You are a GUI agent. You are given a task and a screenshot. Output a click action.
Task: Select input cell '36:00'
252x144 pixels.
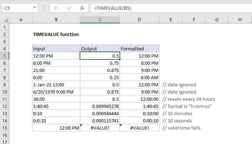coord(56,99)
